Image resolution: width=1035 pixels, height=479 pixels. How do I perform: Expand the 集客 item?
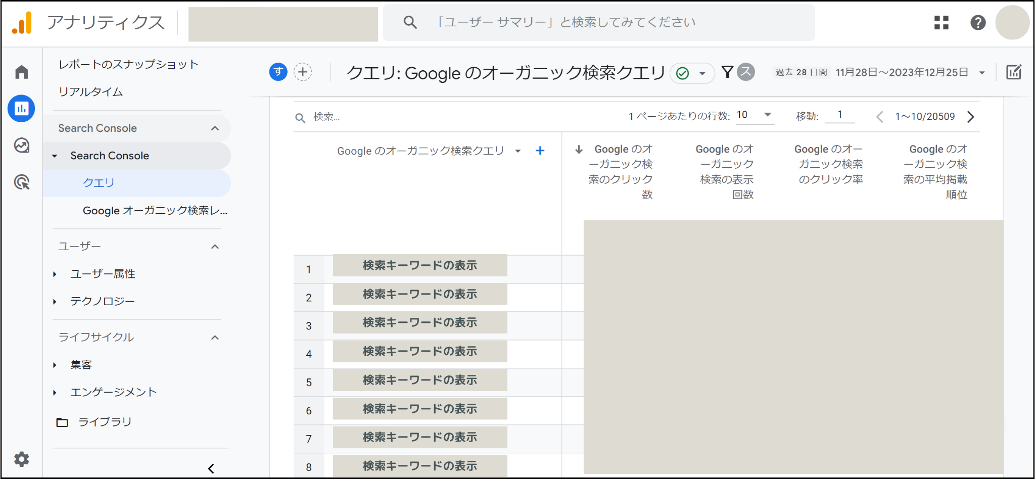55,365
